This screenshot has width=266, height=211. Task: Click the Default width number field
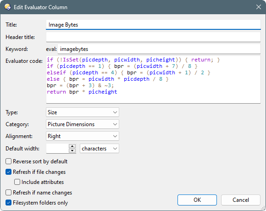(x=57, y=149)
